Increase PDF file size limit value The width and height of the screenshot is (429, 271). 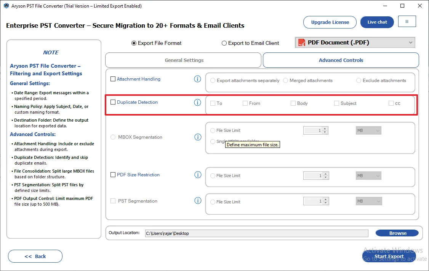326,174
